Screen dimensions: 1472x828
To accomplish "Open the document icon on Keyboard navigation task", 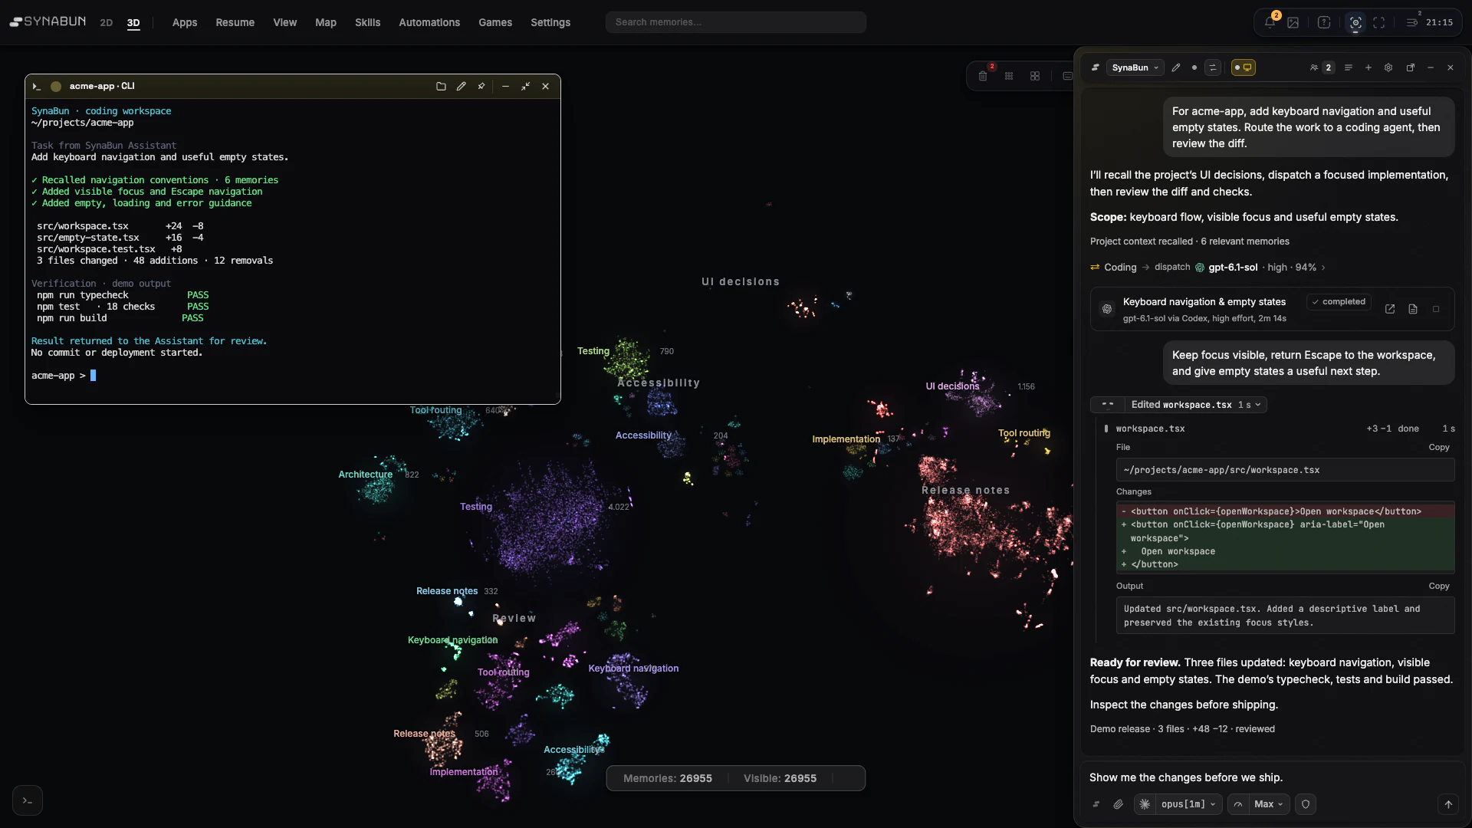I will click(1413, 309).
